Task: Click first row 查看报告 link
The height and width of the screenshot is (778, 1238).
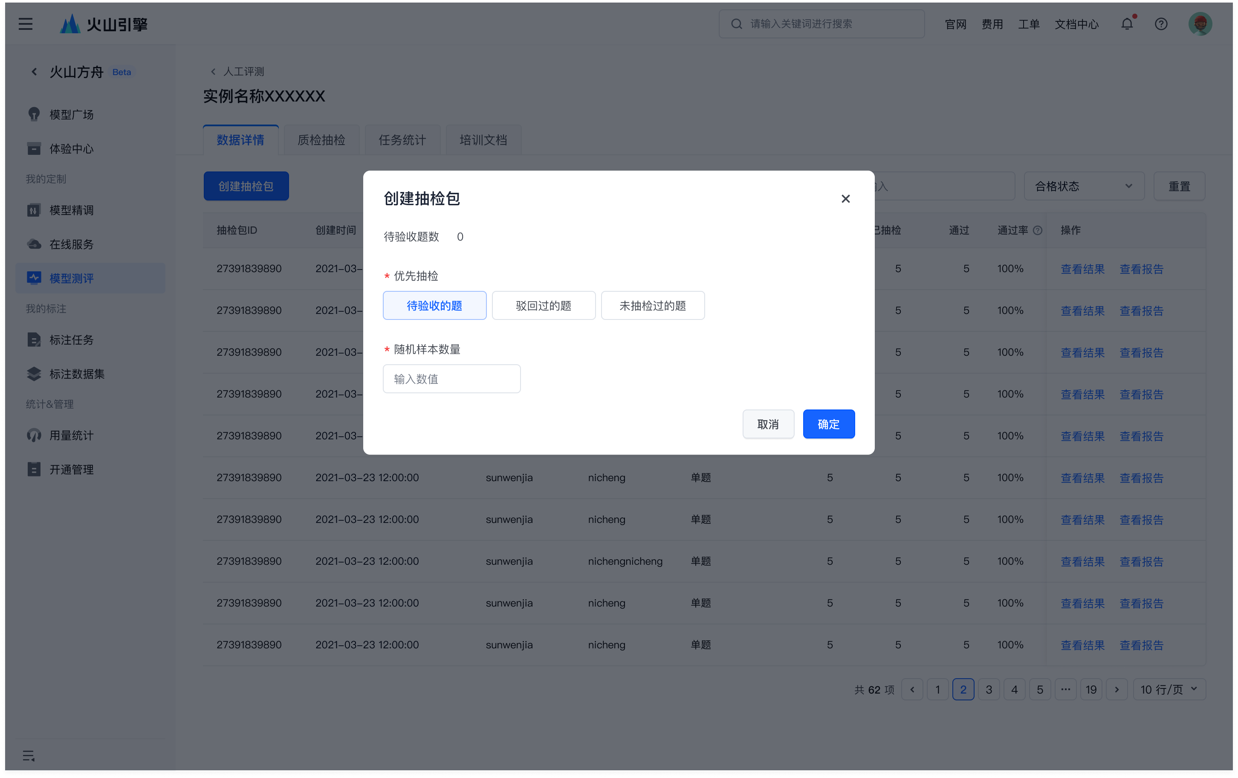Action: click(x=1141, y=269)
